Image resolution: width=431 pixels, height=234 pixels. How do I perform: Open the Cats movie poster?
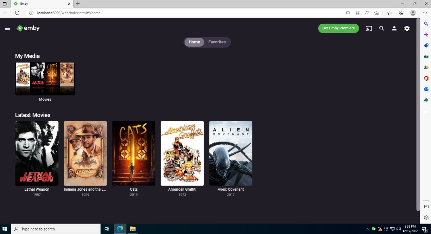point(134,153)
